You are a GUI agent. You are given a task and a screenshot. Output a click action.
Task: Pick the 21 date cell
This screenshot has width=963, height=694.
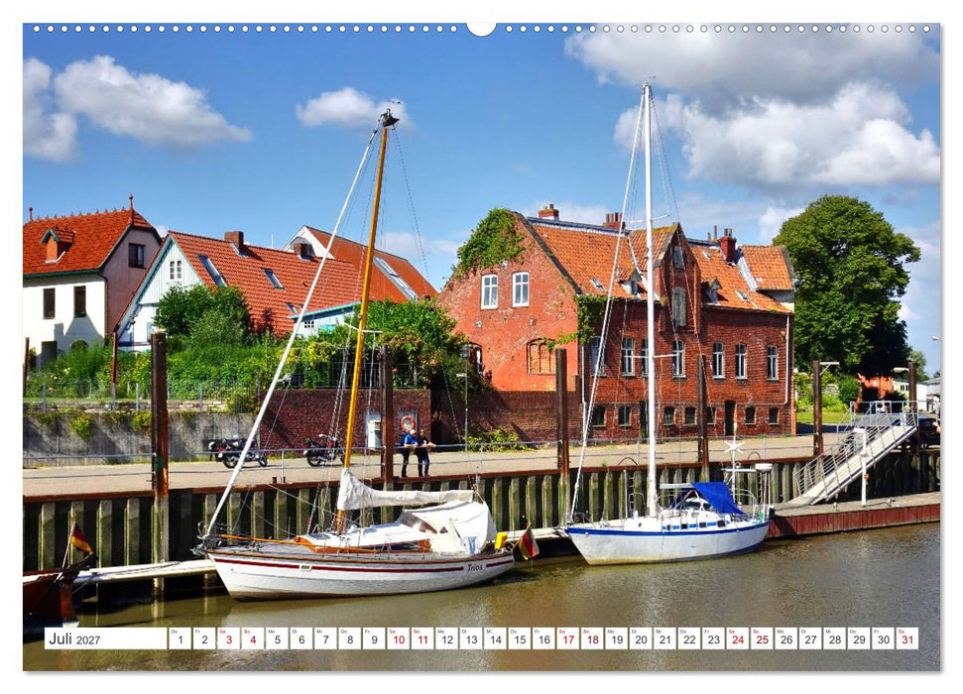pos(665,638)
